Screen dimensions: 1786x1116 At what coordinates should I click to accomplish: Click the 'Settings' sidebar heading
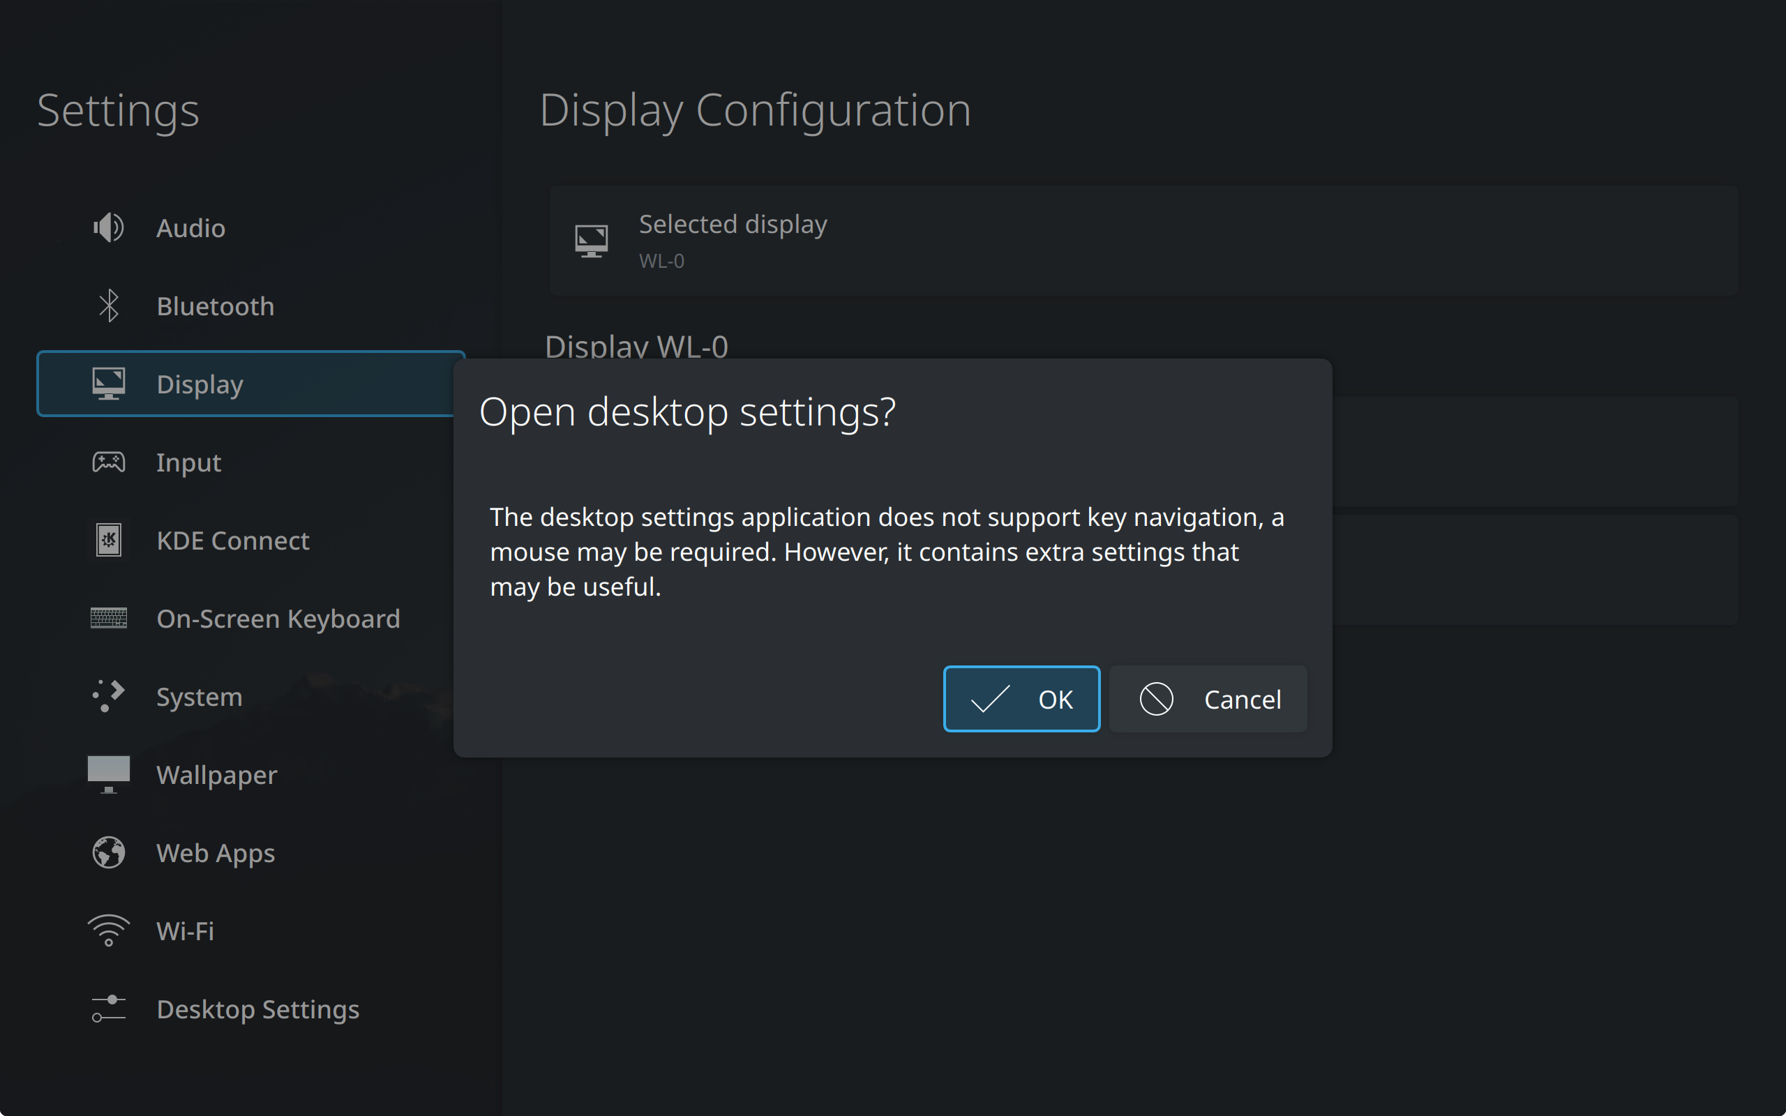(118, 111)
